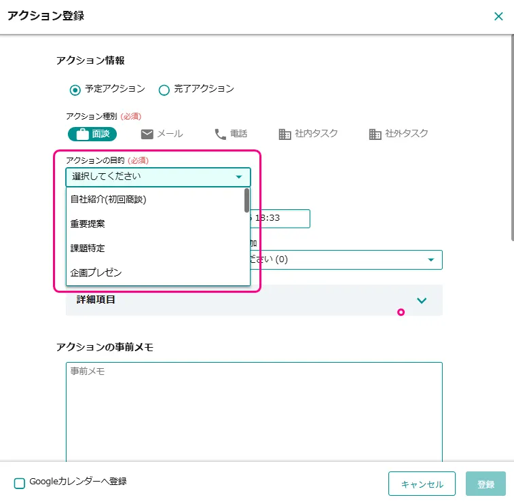Pick the 社外タスク building icon
The height and width of the screenshot is (504, 514).
(375, 134)
